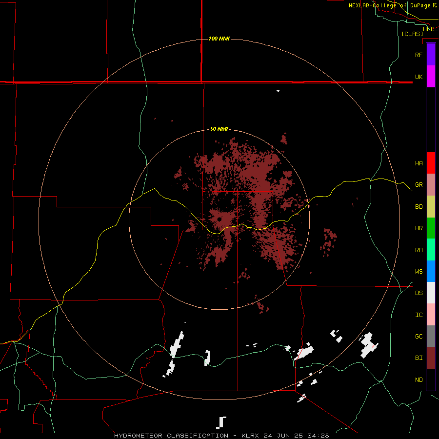
Task: Click the RA legend label
Action: click(419, 250)
